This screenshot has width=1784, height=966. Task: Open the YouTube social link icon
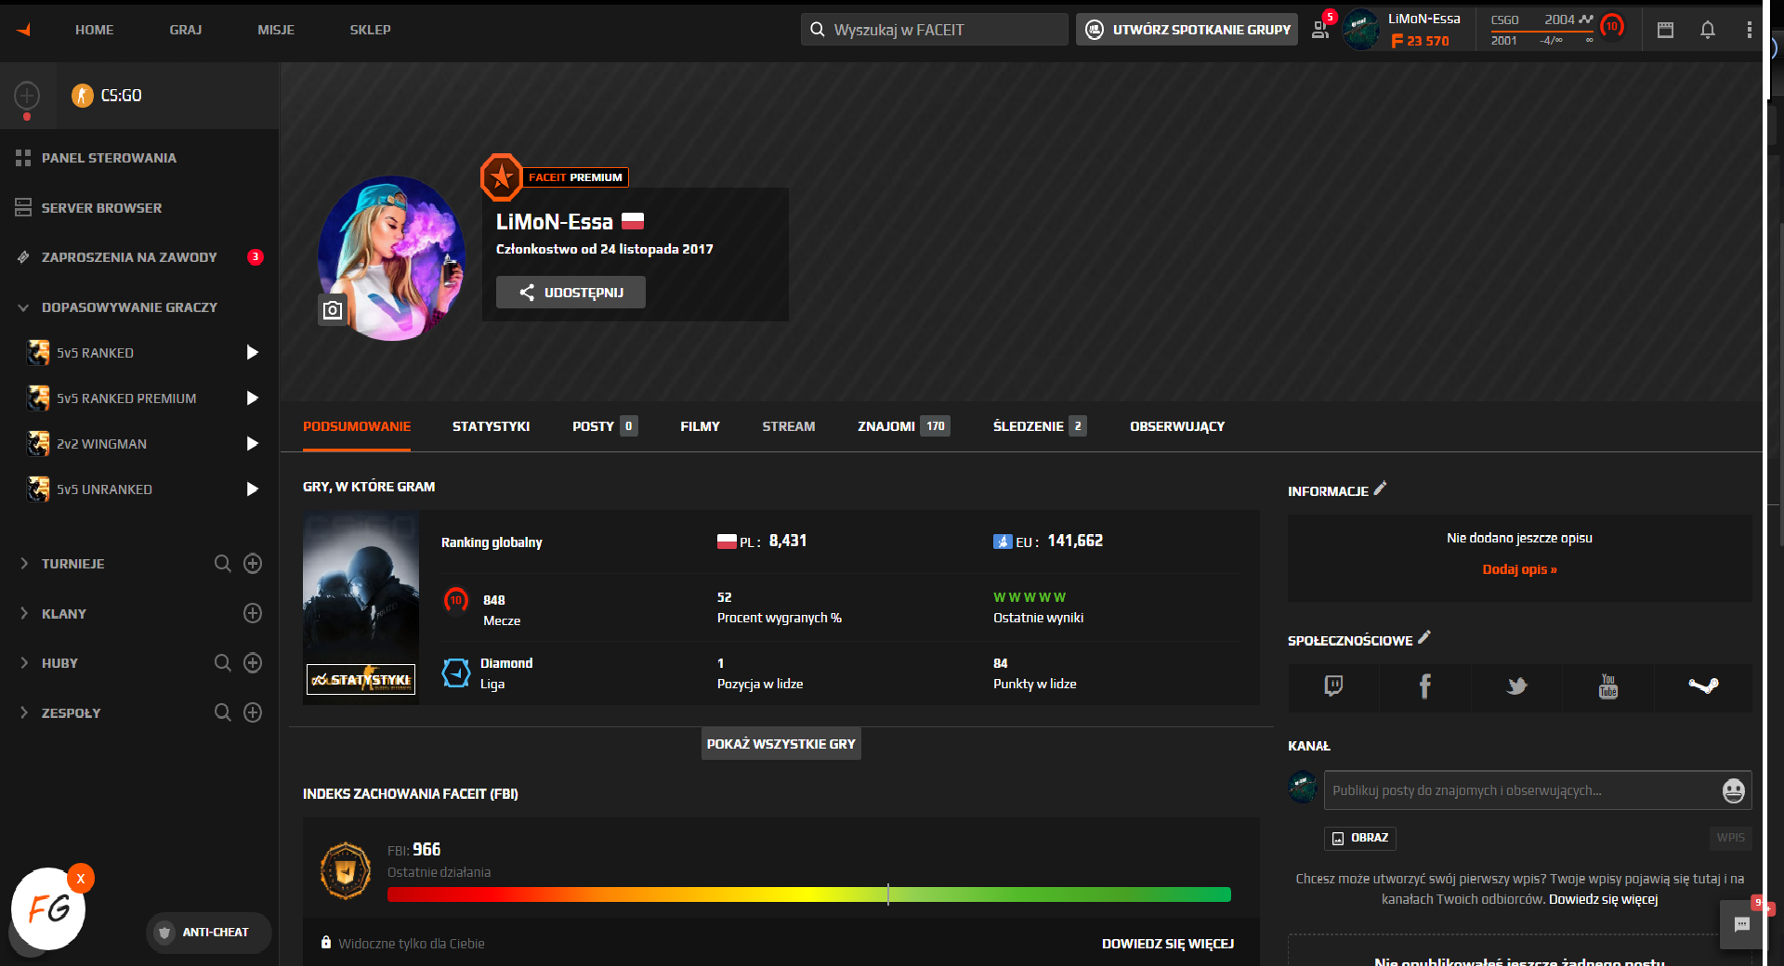click(x=1608, y=686)
